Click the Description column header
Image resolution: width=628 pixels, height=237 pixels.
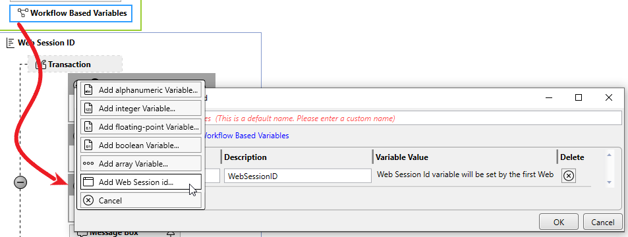(246, 157)
